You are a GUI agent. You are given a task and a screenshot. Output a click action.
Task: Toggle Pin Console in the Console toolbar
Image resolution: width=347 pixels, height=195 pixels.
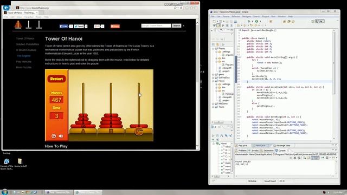pyautogui.click(x=323, y=158)
